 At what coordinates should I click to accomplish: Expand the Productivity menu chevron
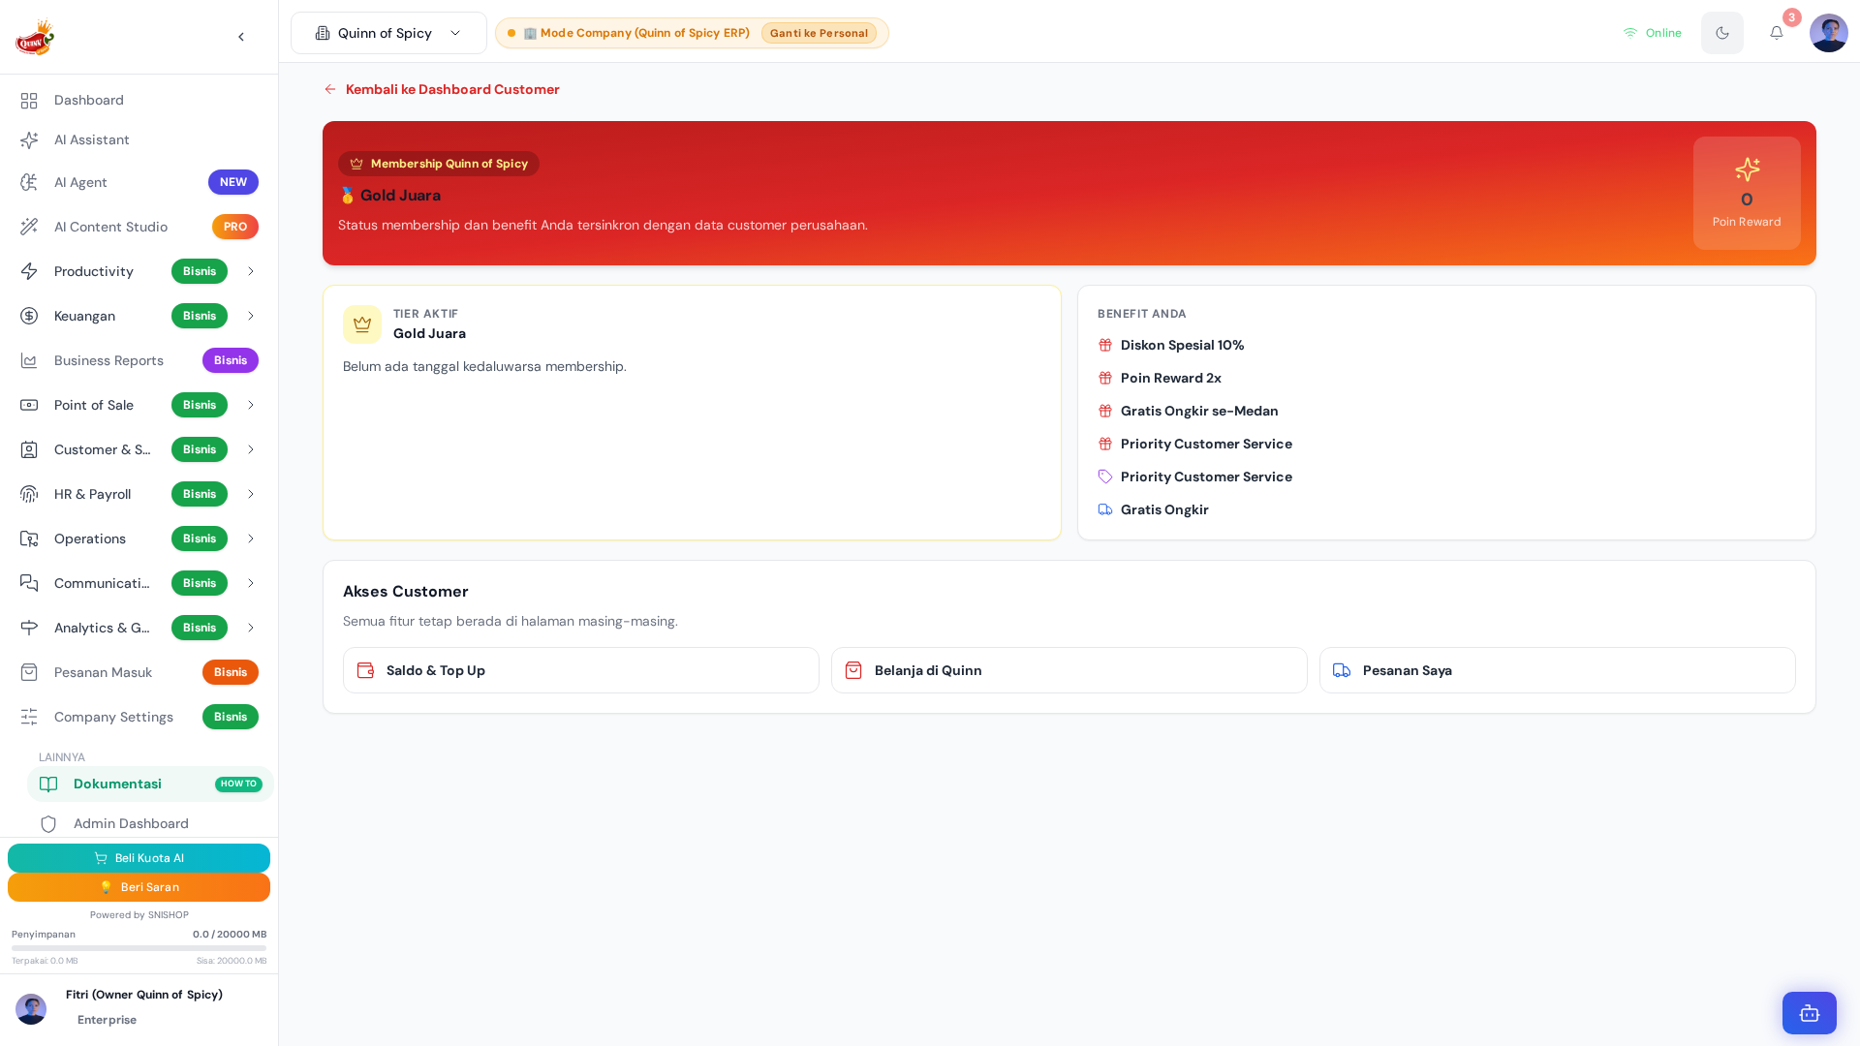[x=251, y=271]
